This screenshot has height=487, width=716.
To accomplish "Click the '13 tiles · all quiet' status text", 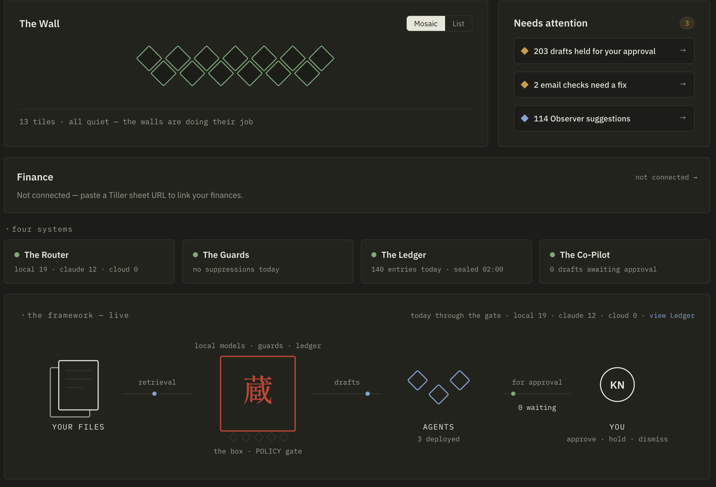I will [136, 122].
